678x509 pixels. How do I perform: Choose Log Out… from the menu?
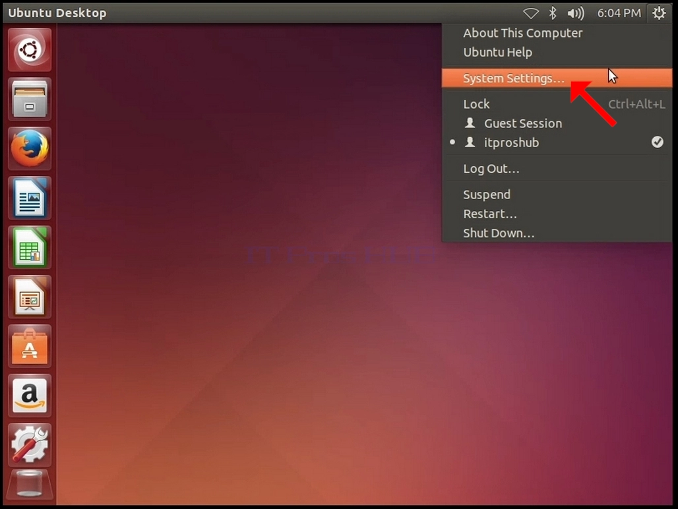[x=557, y=169]
